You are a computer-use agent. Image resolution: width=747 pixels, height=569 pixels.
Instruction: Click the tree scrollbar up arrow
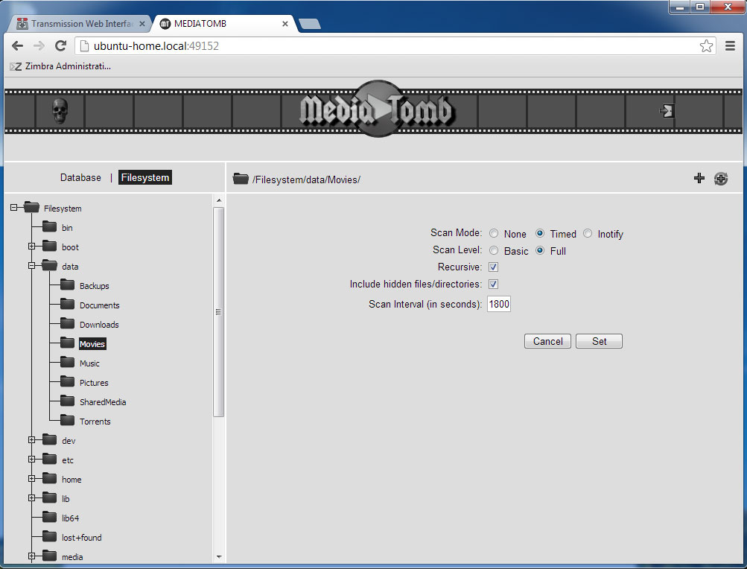(219, 200)
